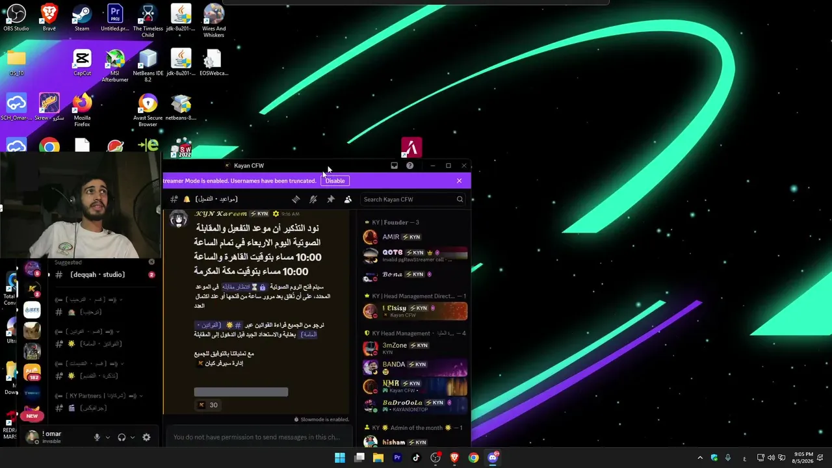Open the server with 182 badge
This screenshot has height=468, width=832.
click(32, 372)
